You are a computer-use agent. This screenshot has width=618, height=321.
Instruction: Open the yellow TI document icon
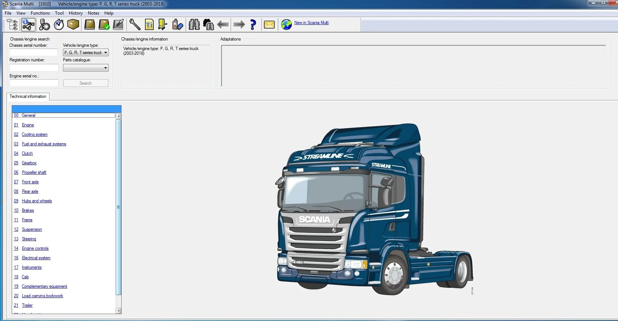pyautogui.click(x=149, y=24)
